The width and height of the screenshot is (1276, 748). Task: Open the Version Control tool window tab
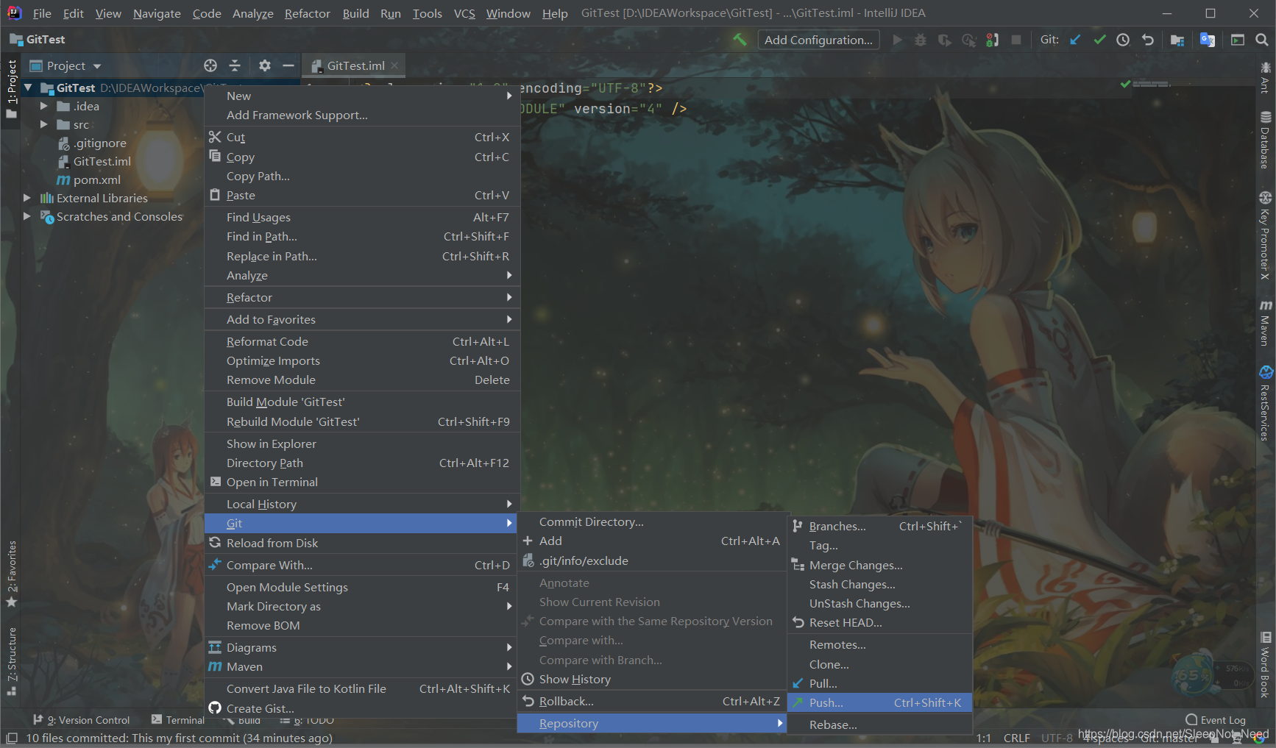point(81,720)
